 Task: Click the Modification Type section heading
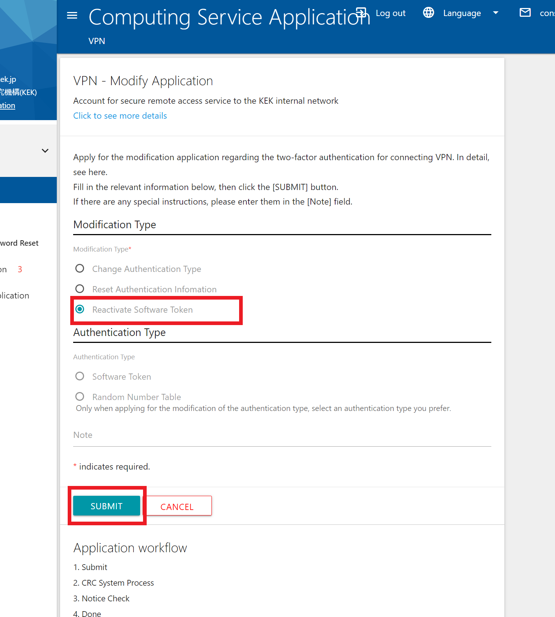click(115, 225)
